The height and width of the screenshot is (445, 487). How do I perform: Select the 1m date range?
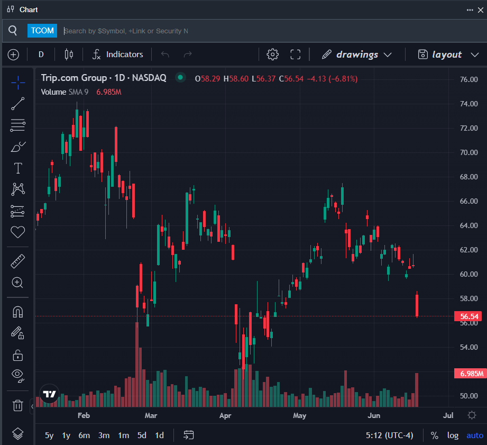(x=123, y=435)
